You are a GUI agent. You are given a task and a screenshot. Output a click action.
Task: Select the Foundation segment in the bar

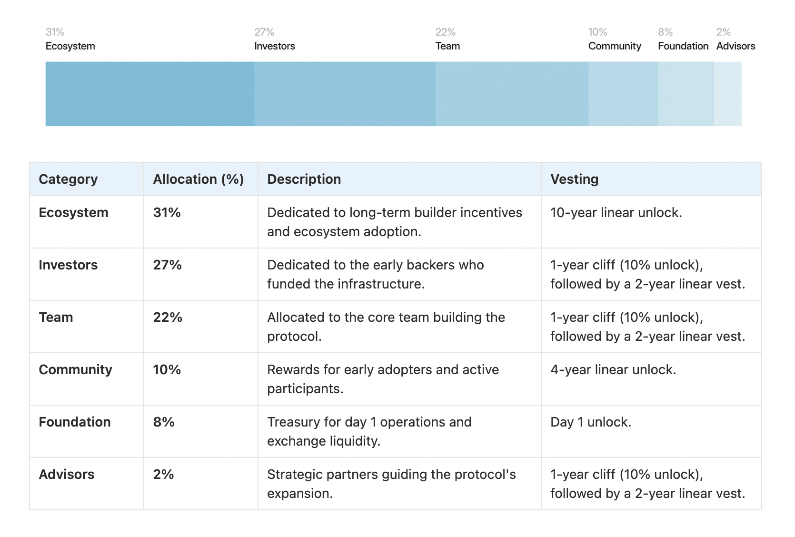point(686,94)
